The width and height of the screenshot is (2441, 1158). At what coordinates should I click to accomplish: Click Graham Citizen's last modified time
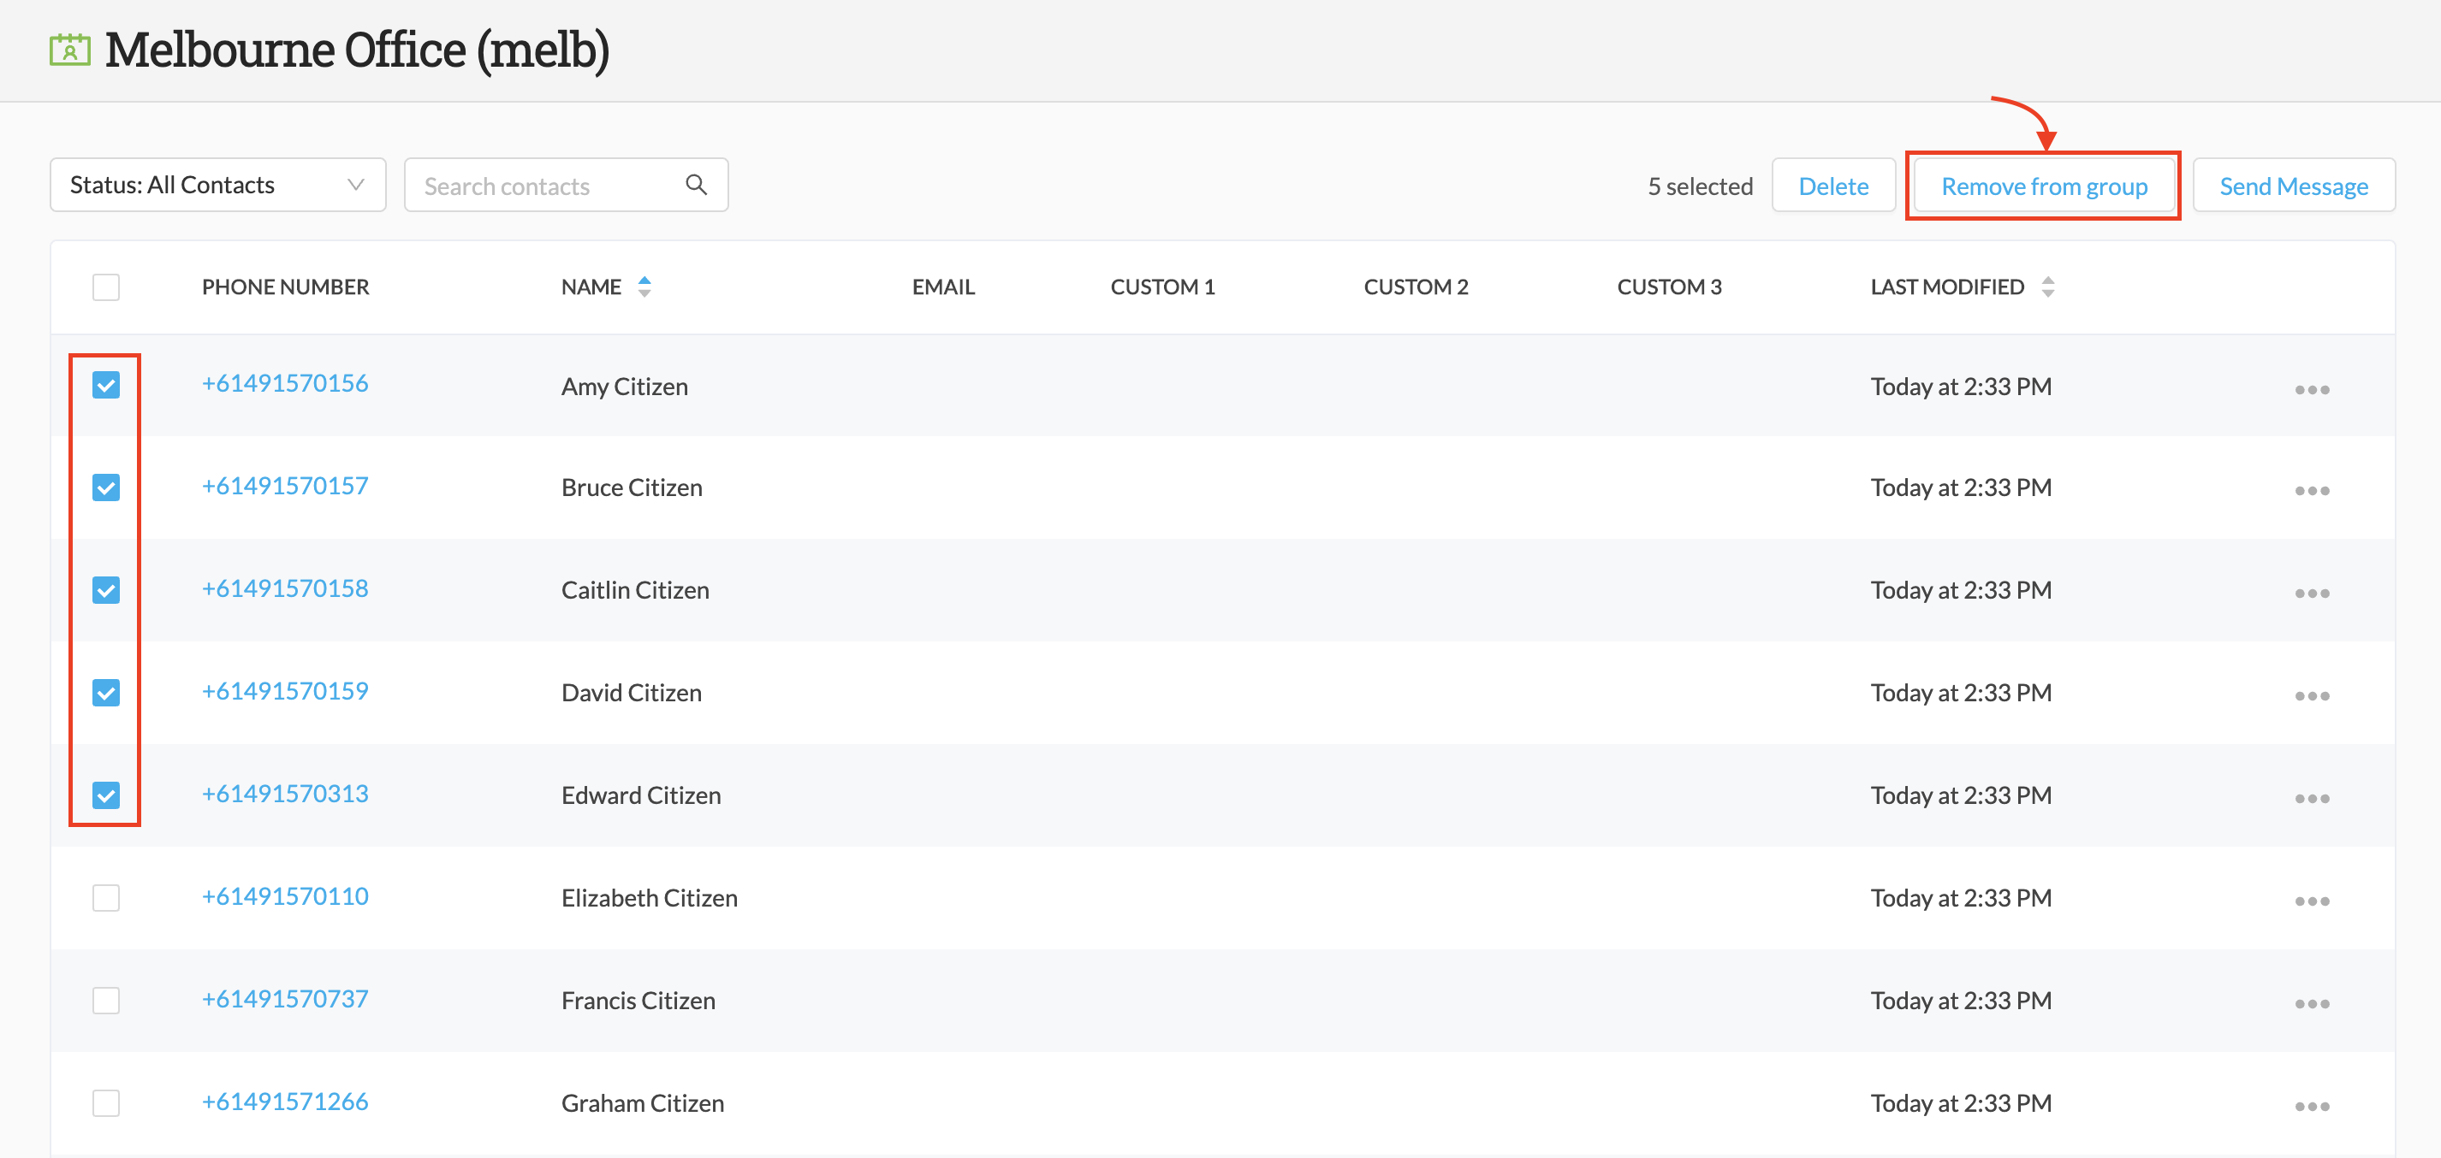point(1961,1103)
